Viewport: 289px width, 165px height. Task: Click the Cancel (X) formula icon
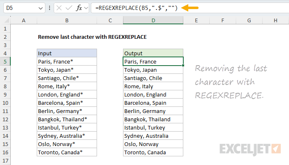pyautogui.click(x=59, y=8)
